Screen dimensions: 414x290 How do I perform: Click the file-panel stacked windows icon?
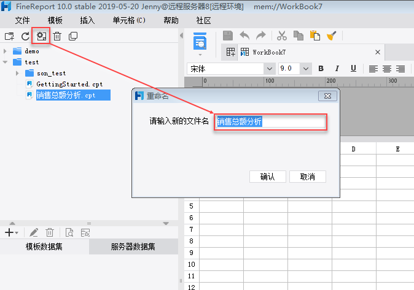pyautogui.click(x=73, y=36)
